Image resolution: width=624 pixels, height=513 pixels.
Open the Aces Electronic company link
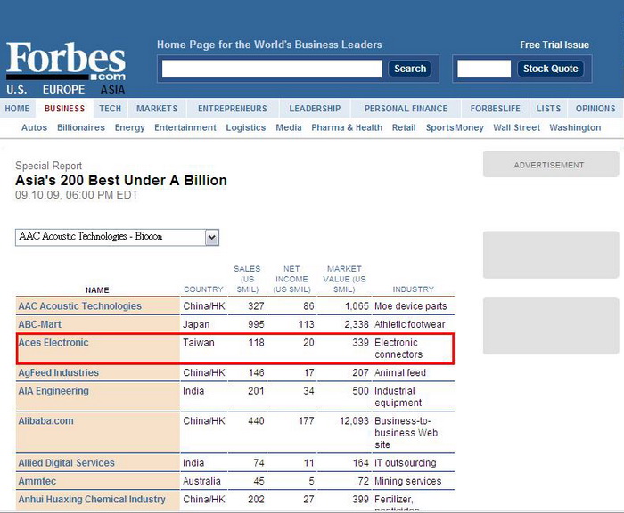click(53, 343)
